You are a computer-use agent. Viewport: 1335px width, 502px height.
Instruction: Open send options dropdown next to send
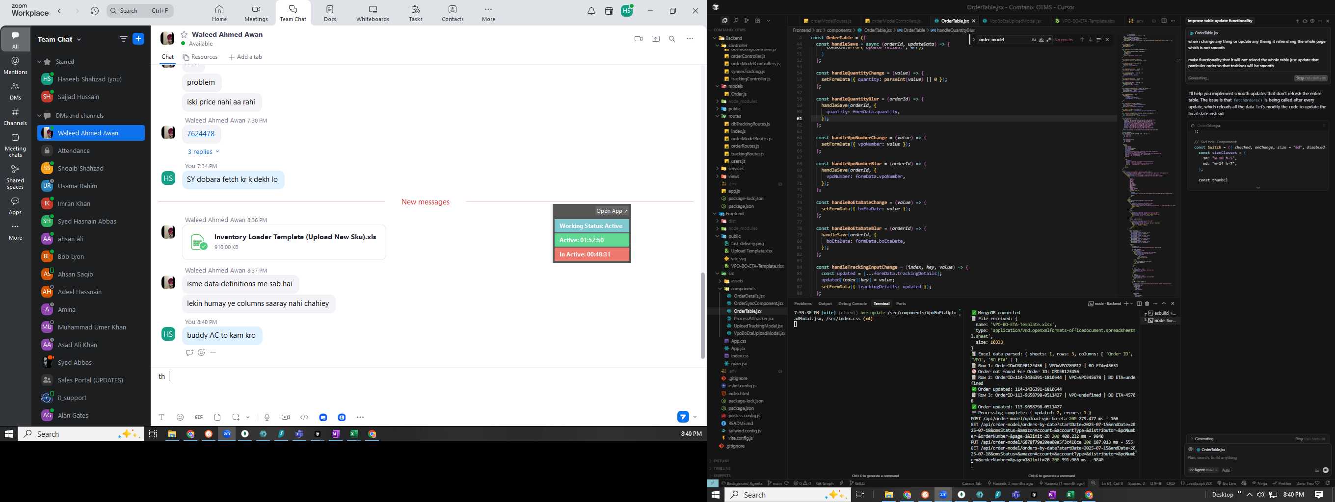[x=695, y=417]
